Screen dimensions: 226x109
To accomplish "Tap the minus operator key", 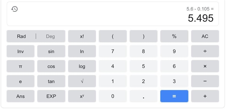I will [205, 81].
